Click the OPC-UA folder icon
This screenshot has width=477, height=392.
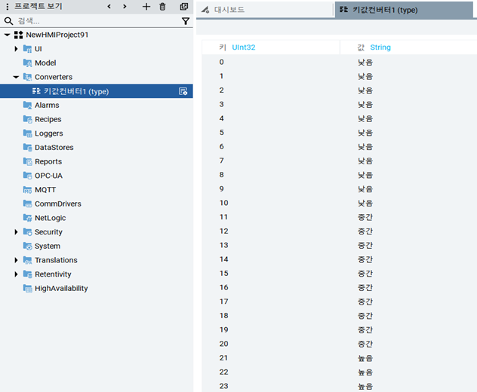point(27,176)
